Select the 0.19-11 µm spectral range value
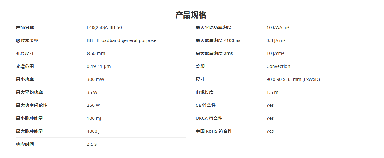 (x=99, y=66)
